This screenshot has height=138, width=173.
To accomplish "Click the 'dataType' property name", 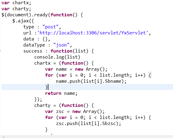I will pos(34,45).
